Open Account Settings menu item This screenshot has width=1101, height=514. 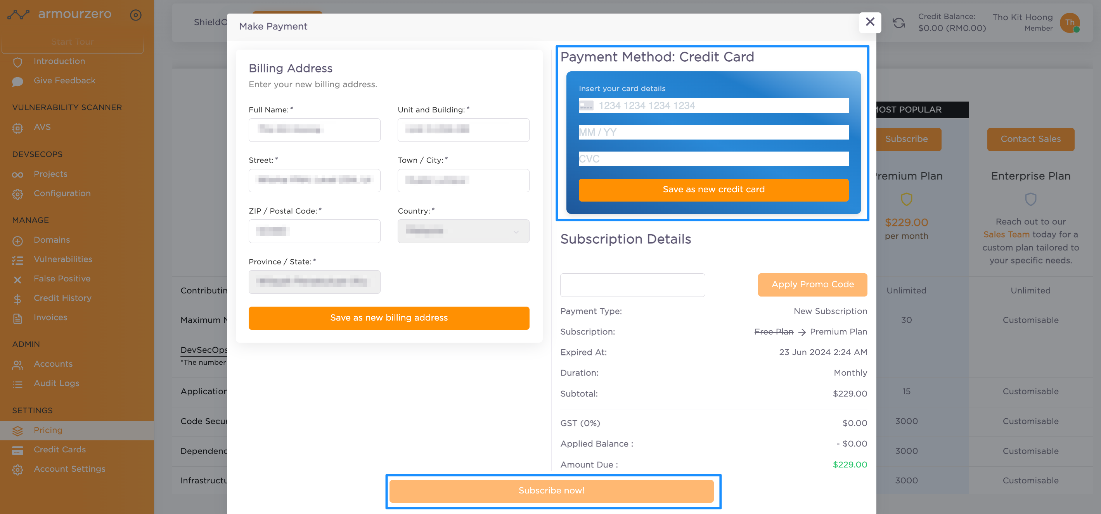click(69, 469)
